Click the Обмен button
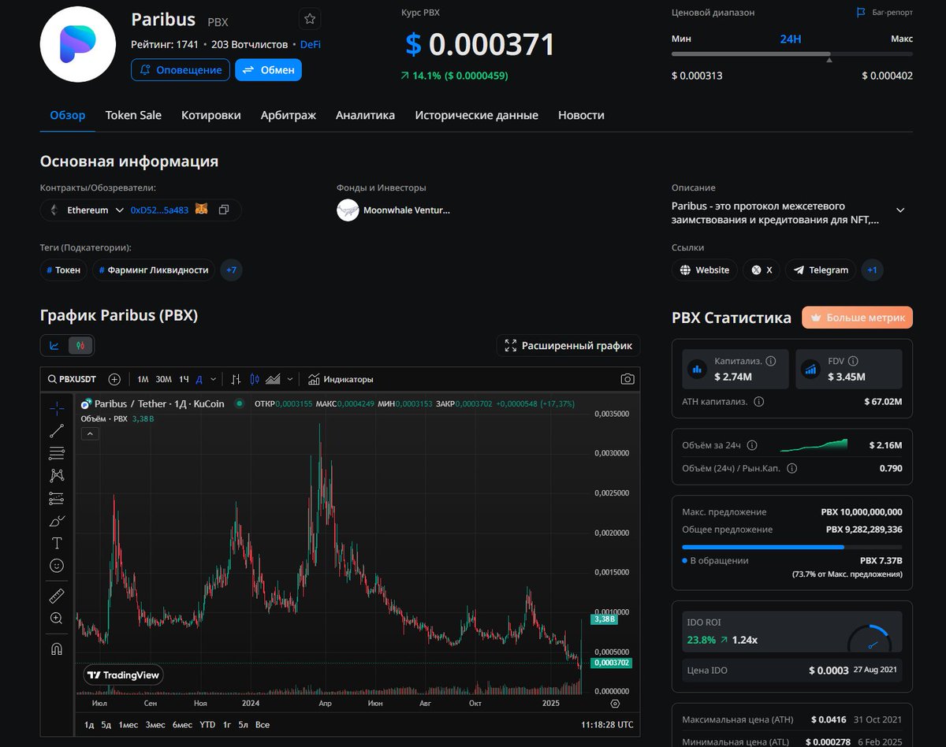 tap(269, 70)
